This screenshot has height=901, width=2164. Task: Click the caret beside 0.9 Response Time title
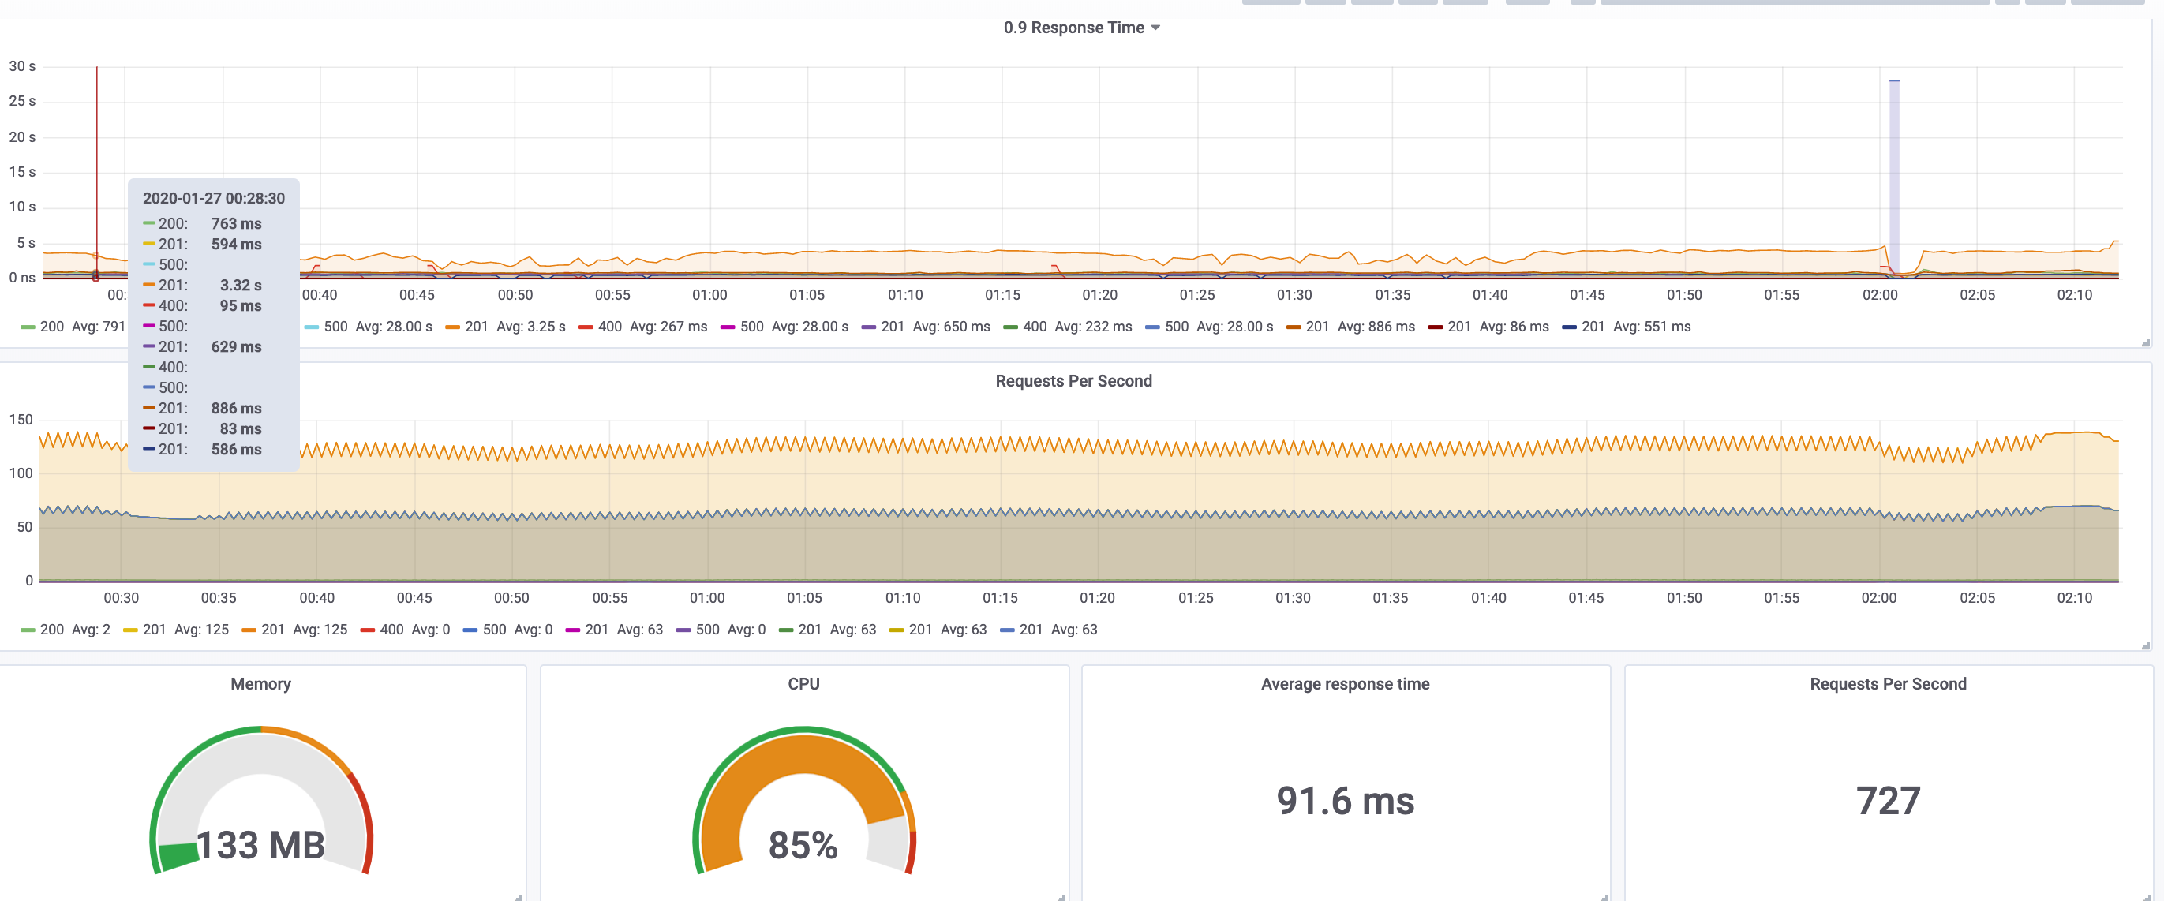pos(1155,28)
